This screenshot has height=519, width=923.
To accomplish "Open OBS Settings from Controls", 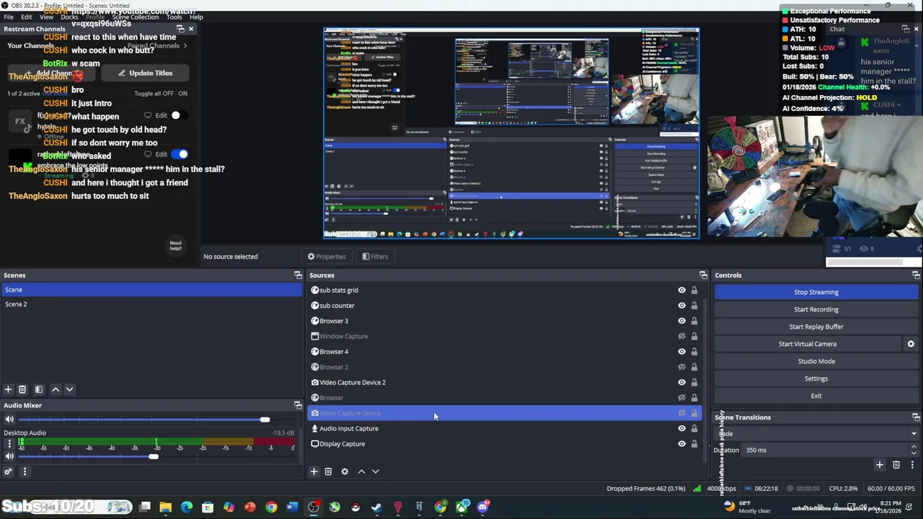I will pos(816,378).
